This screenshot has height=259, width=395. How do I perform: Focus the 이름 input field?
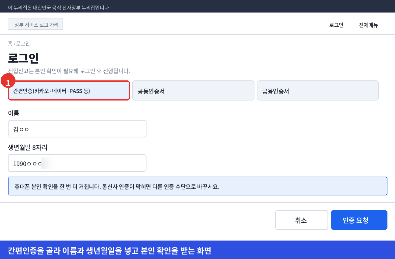tap(77, 129)
